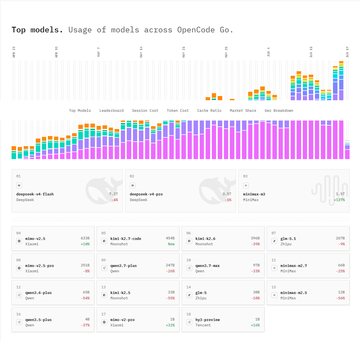This screenshot has height=341, width=360.
Task: Open the qwen3.7-max model card
Action: click(223, 266)
